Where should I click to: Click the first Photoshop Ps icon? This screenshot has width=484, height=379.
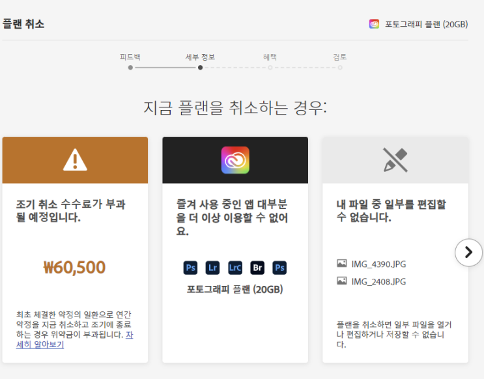coord(190,268)
